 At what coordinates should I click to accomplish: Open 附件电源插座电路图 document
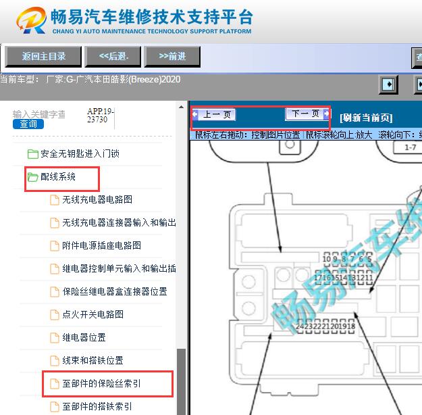tap(102, 245)
